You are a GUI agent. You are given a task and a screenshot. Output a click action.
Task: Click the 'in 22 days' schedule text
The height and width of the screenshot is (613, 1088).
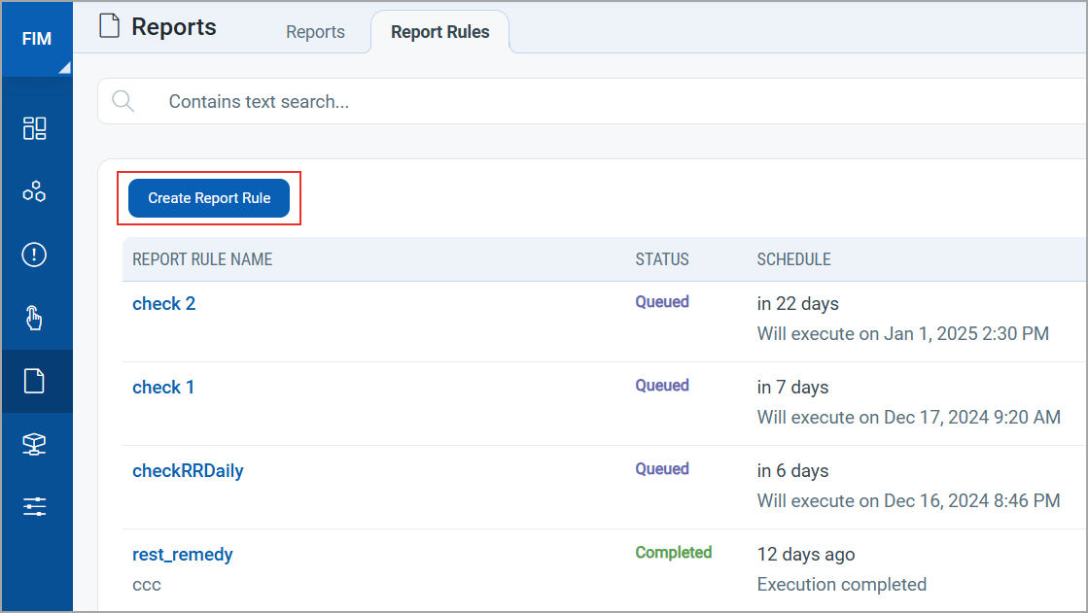coord(798,304)
